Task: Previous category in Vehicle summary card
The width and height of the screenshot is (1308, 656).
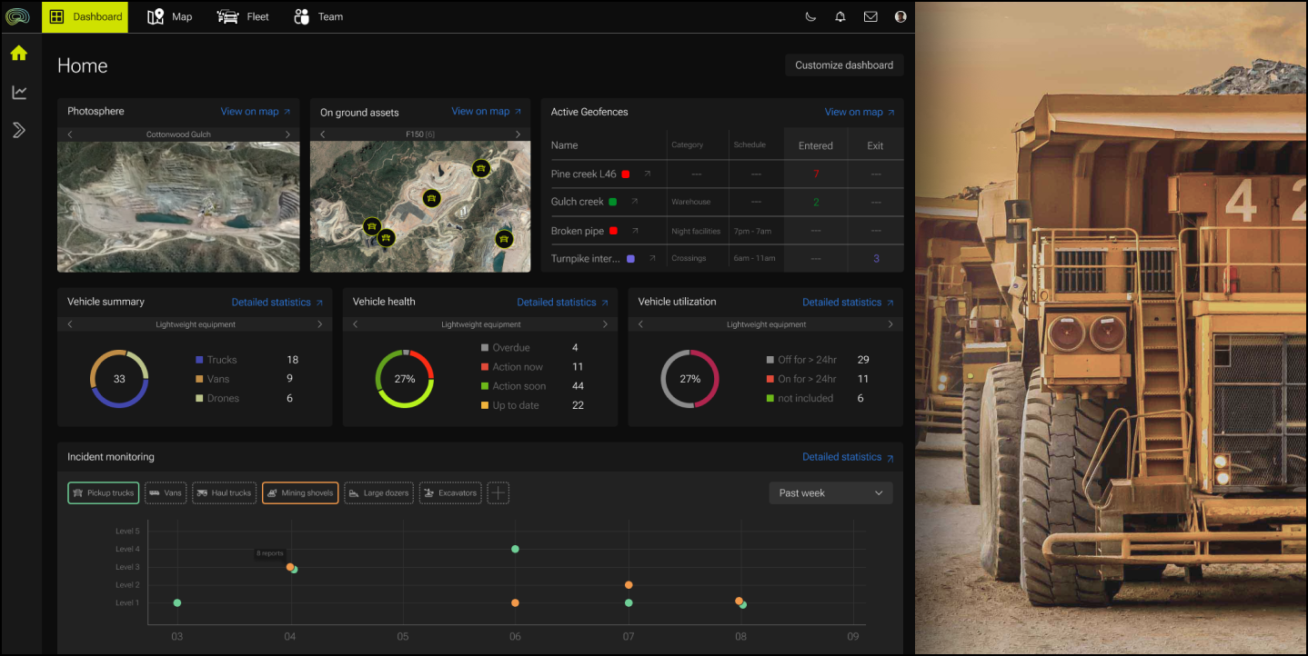Action: click(x=70, y=324)
